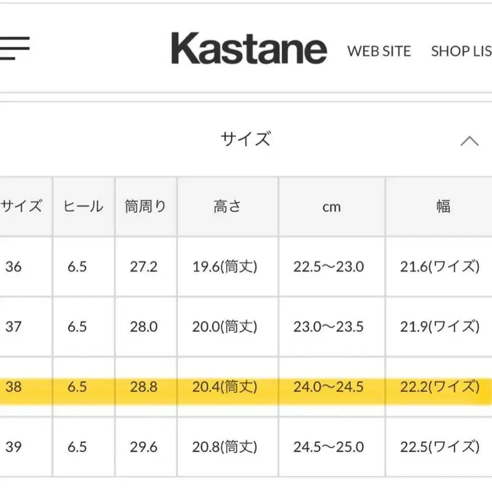This screenshot has height=492, width=492.
Task: Click the 幅 column header
Action: pos(443,207)
